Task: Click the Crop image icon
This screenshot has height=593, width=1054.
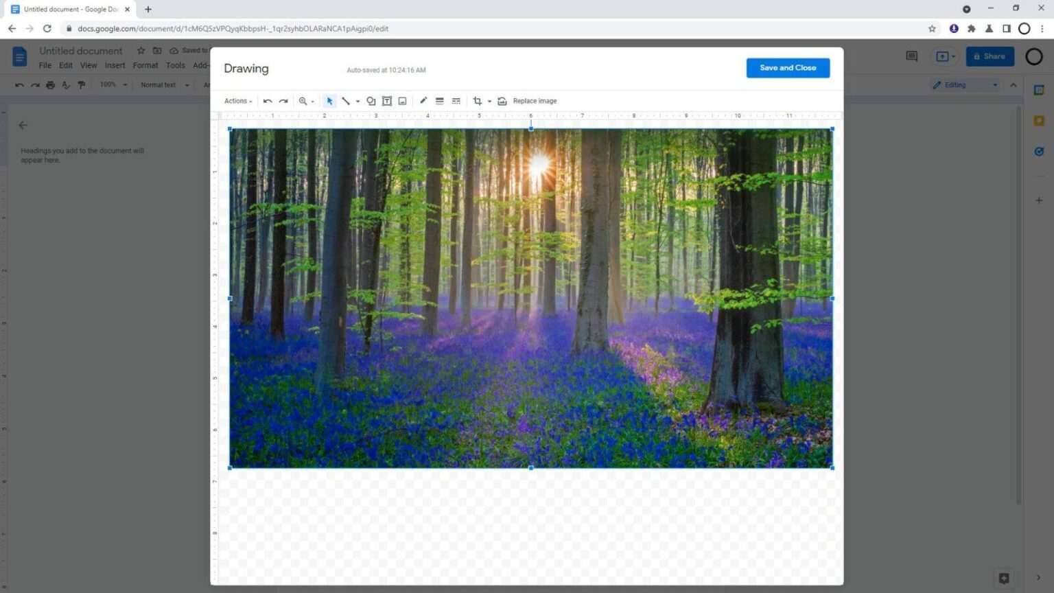Action: [477, 101]
